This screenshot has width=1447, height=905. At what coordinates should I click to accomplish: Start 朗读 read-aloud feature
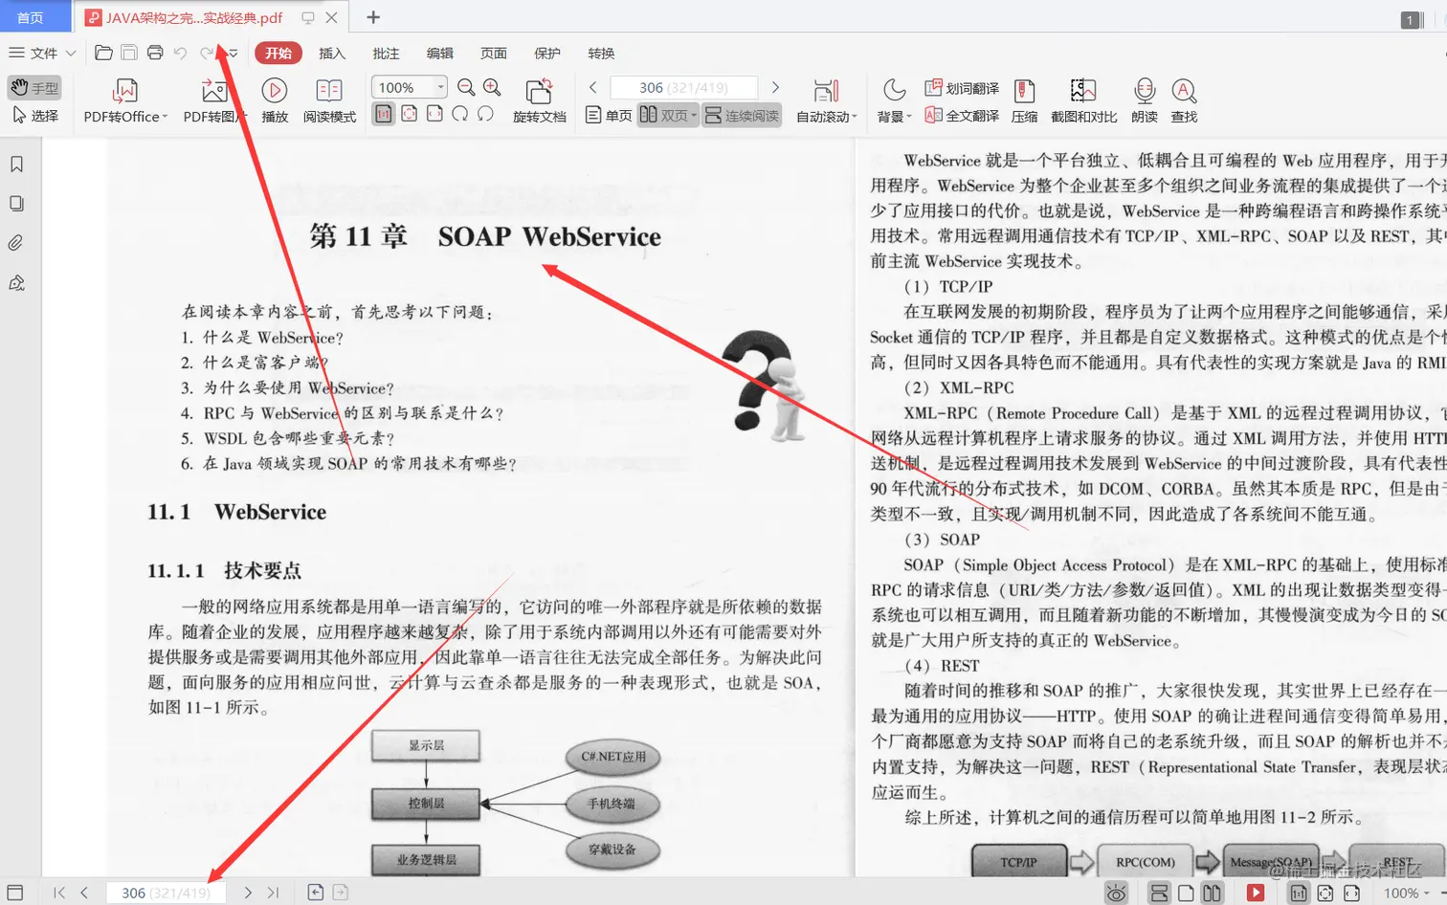click(x=1144, y=99)
